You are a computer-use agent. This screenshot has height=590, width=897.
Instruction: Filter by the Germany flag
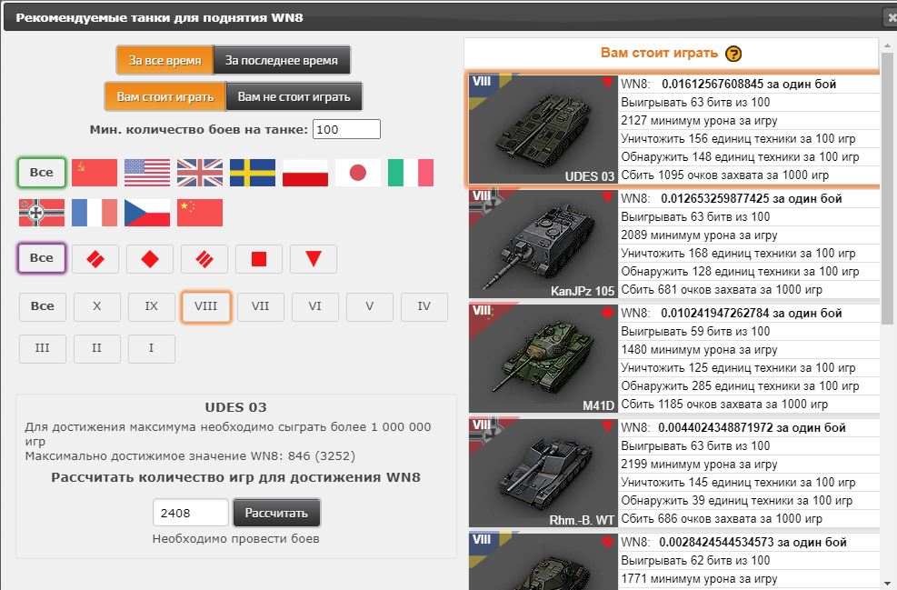pos(42,213)
